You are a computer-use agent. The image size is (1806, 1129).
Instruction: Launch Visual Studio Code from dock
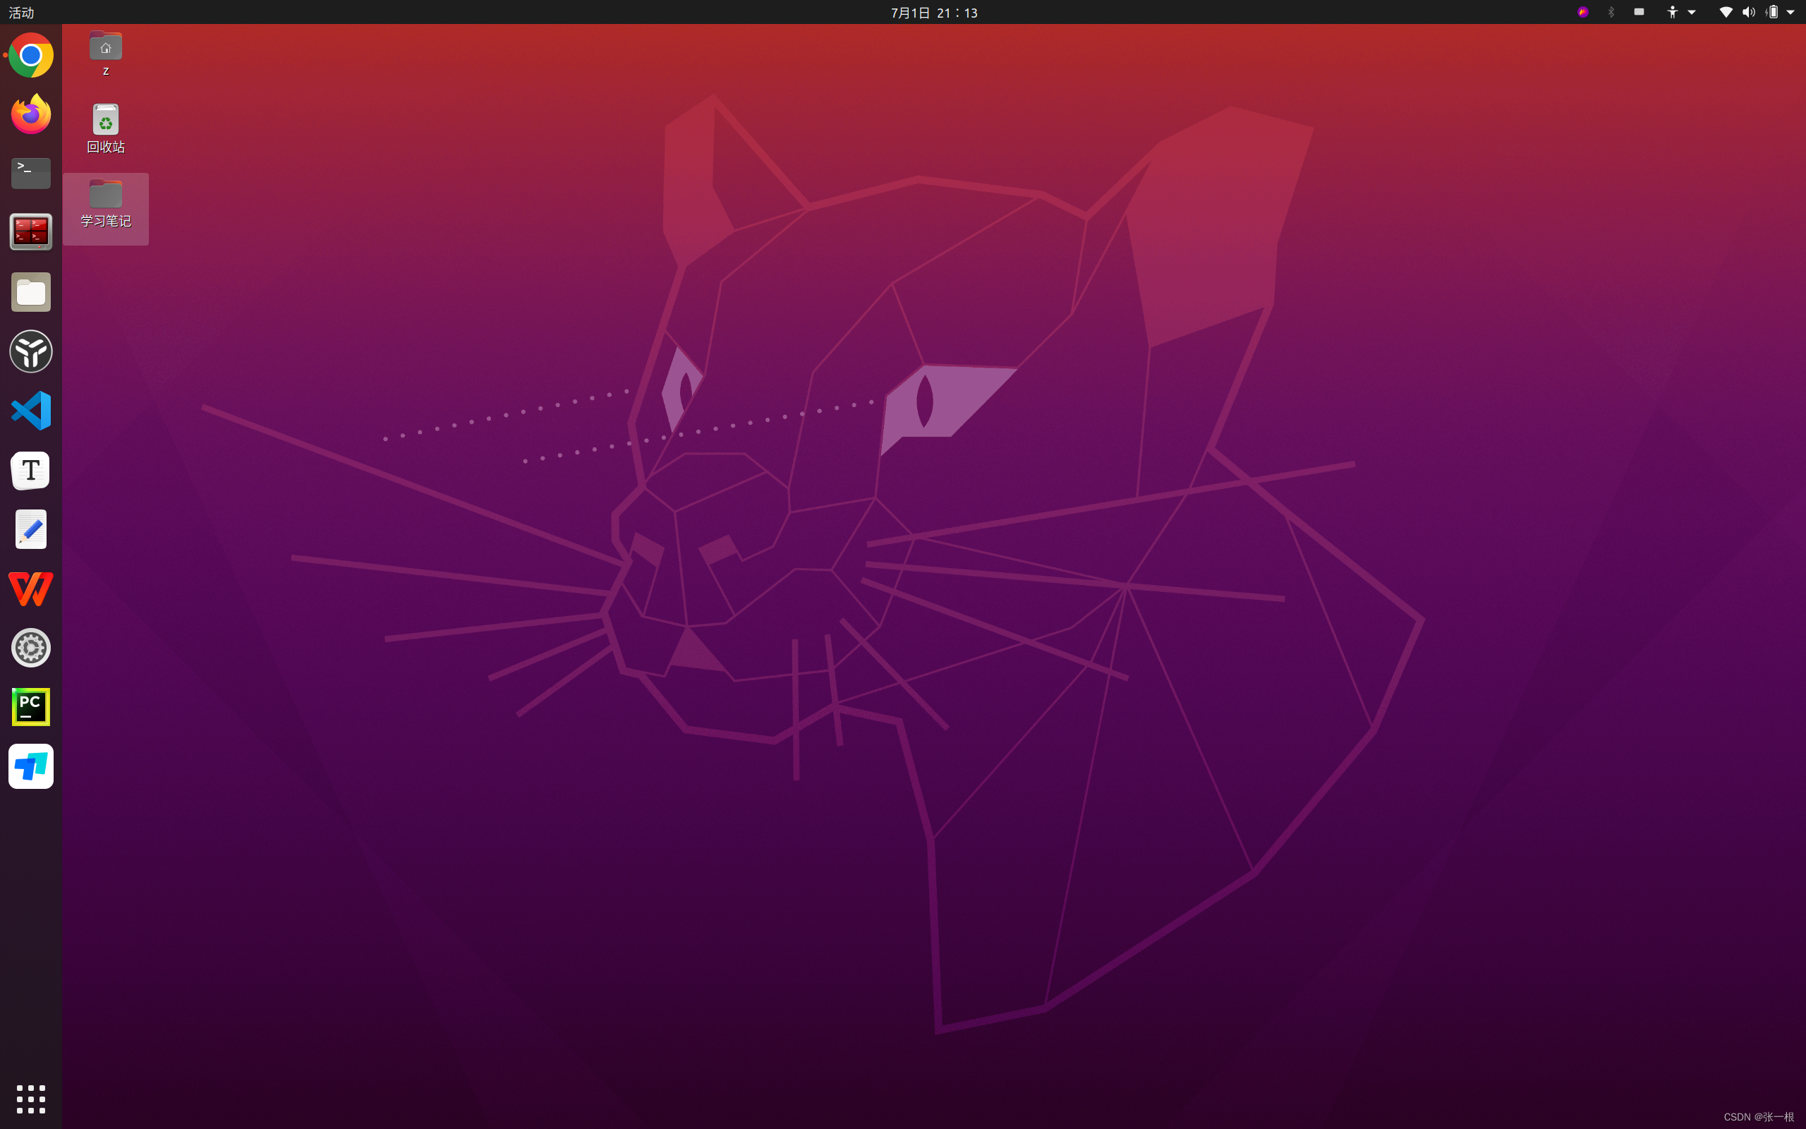[x=30, y=411]
